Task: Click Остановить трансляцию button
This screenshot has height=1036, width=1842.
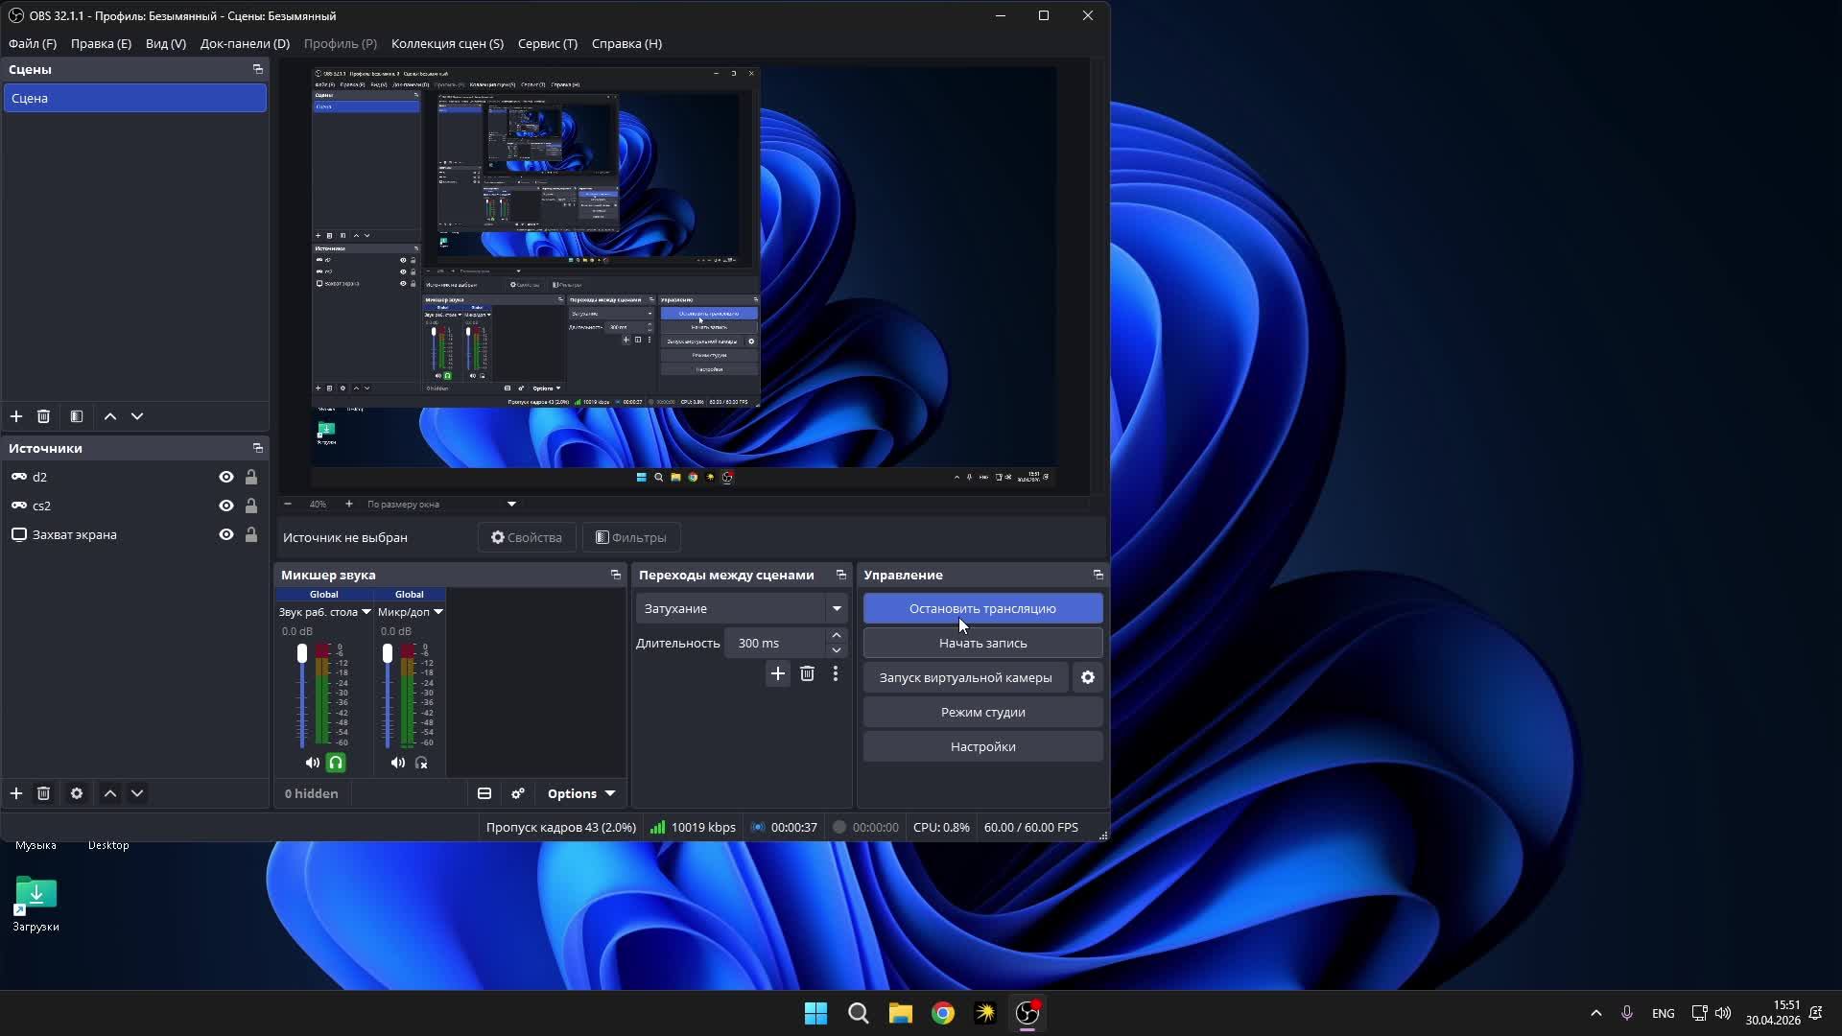Action: point(982,608)
